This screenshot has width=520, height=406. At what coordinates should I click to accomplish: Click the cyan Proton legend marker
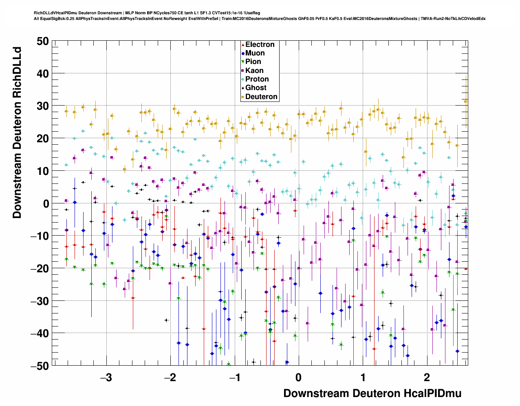(x=243, y=79)
